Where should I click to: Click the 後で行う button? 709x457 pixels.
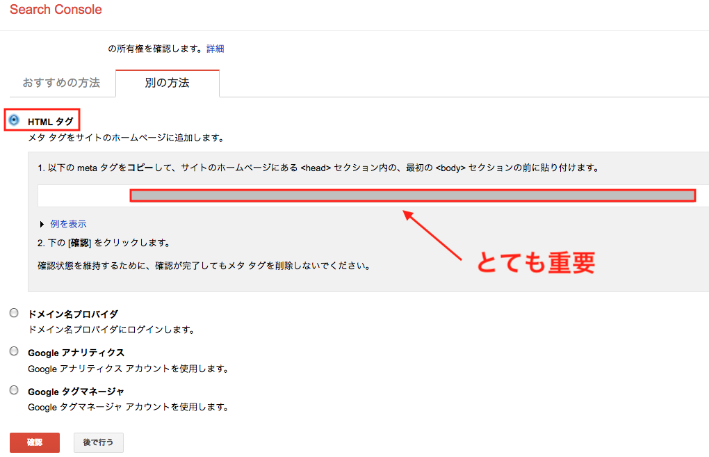point(99,442)
